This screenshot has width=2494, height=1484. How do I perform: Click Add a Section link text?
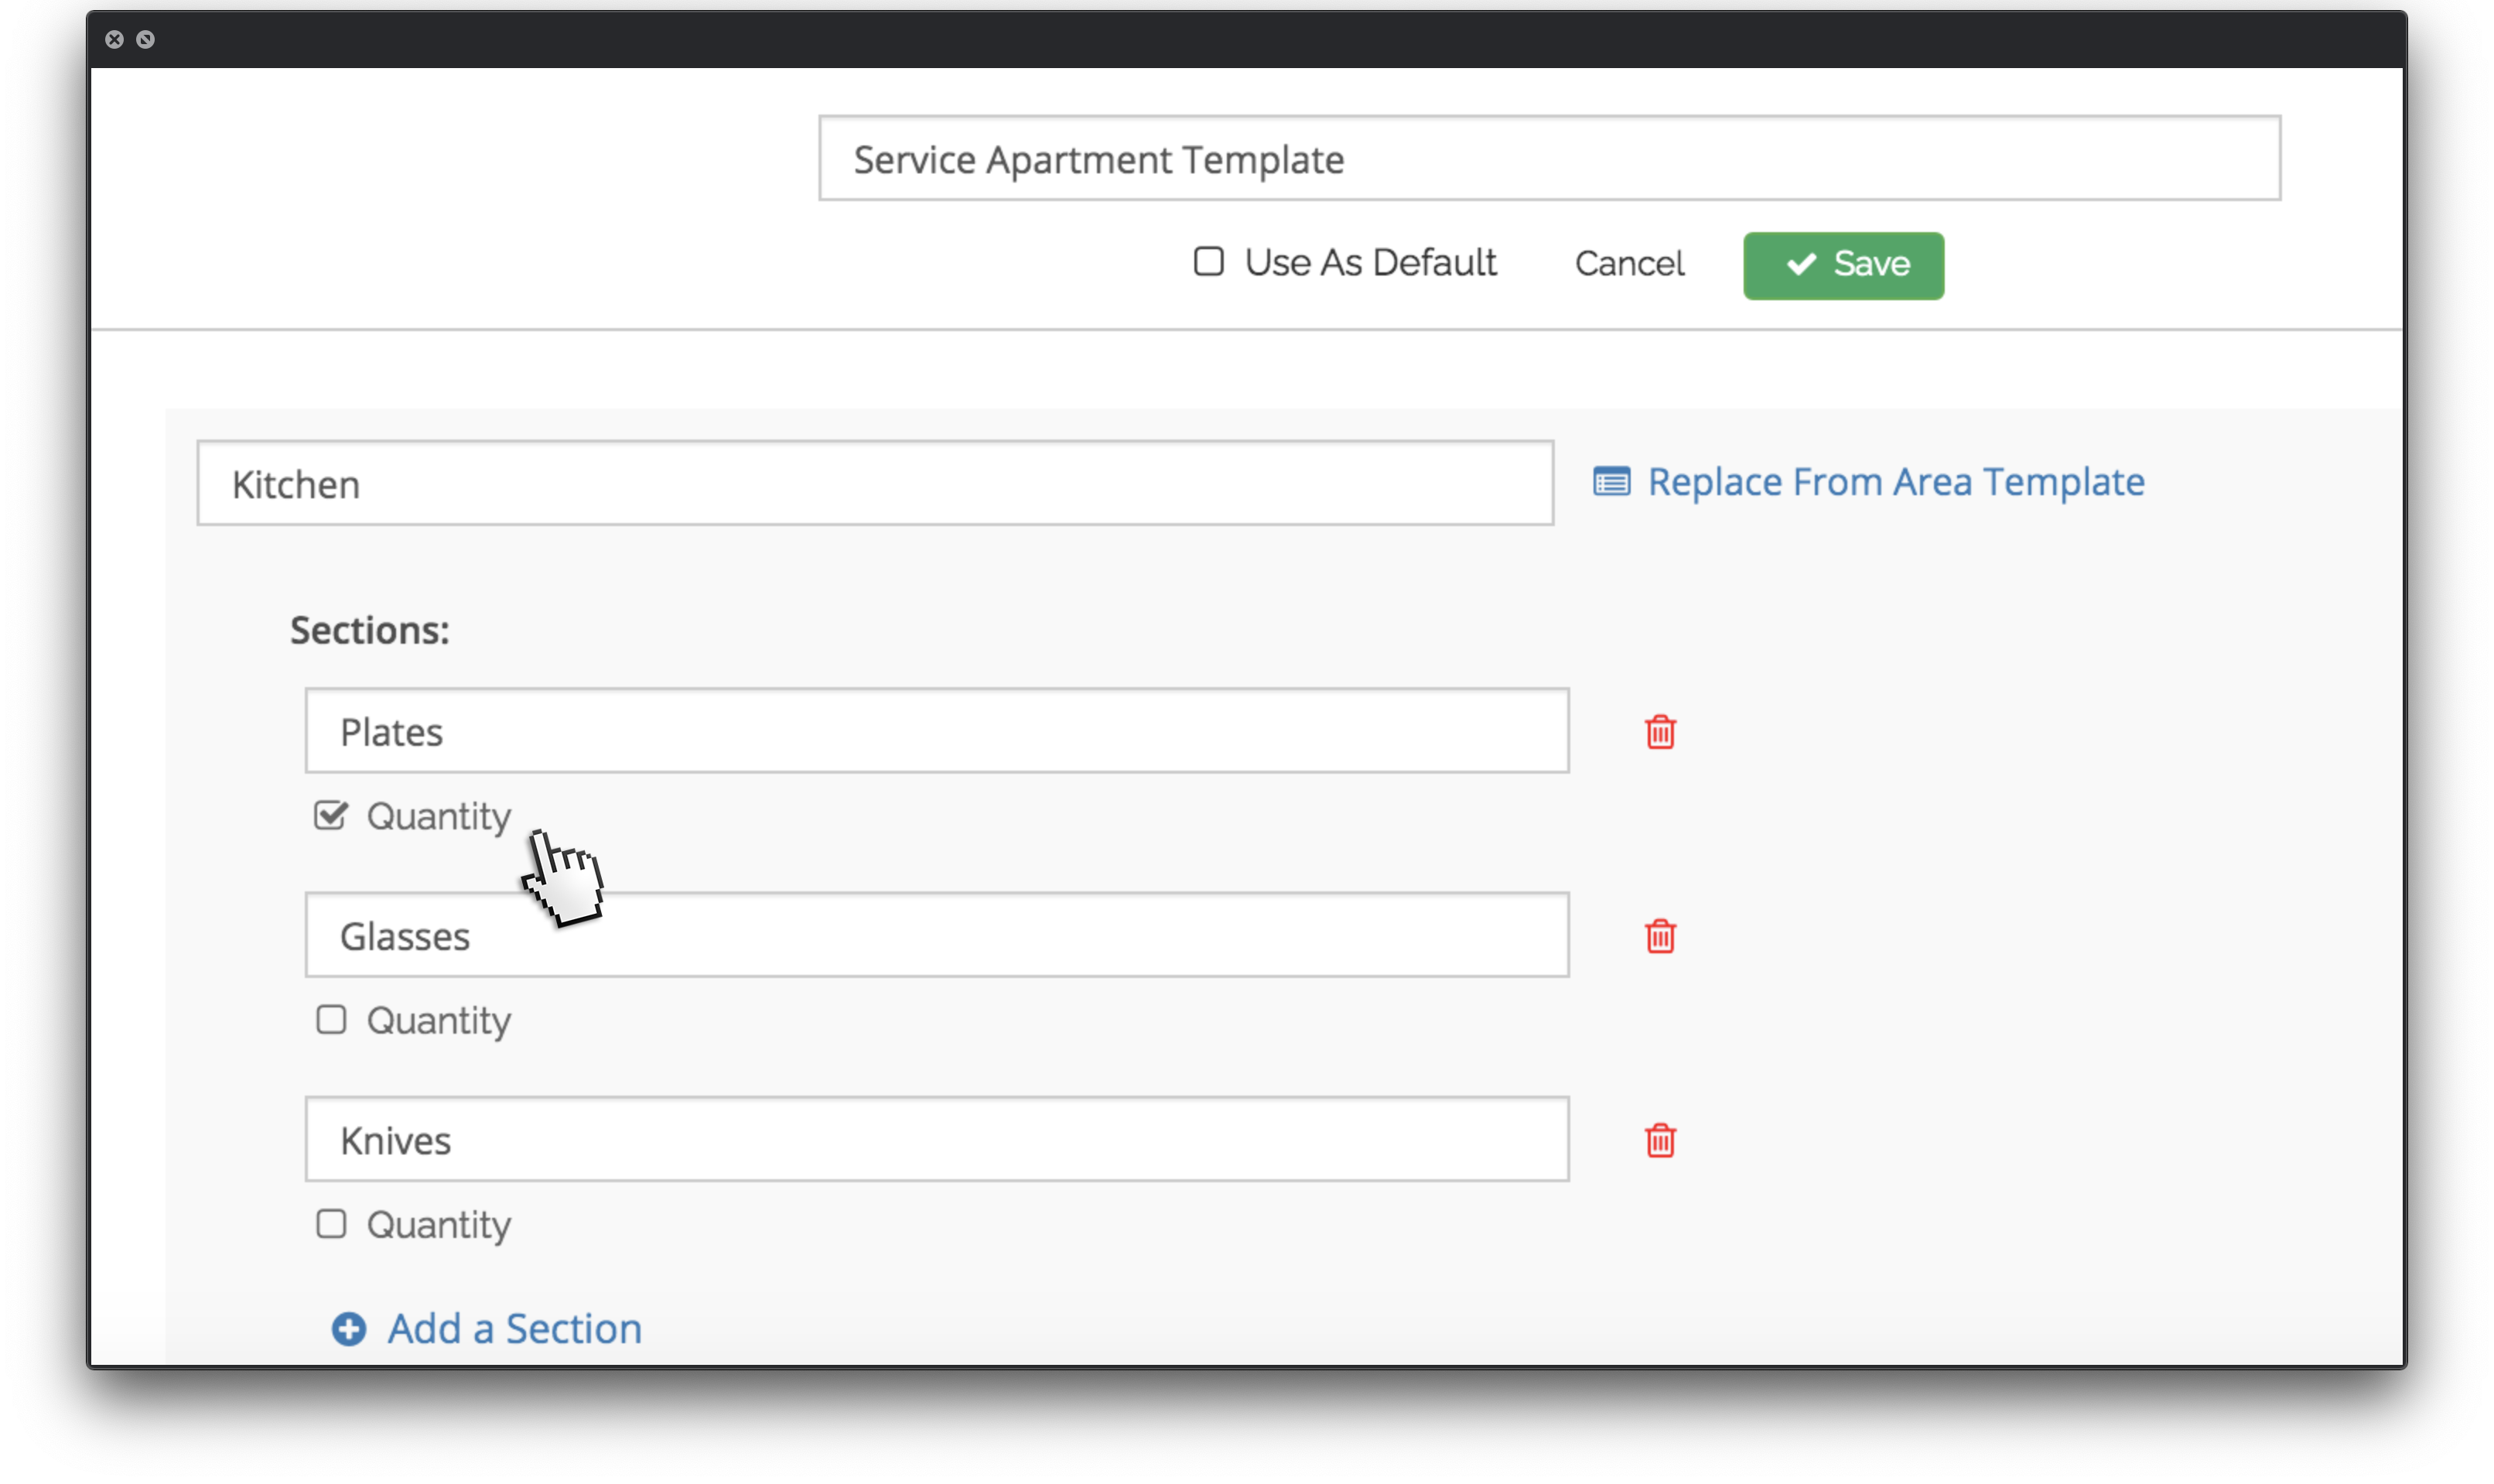click(x=514, y=1329)
